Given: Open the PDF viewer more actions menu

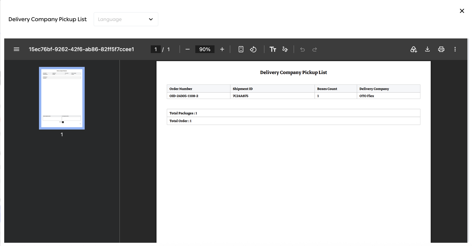Looking at the screenshot, I should 455,49.
